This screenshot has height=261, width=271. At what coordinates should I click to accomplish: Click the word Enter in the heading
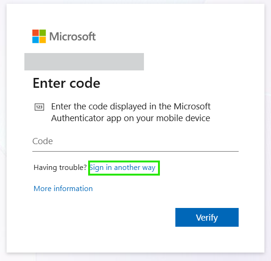(49, 83)
